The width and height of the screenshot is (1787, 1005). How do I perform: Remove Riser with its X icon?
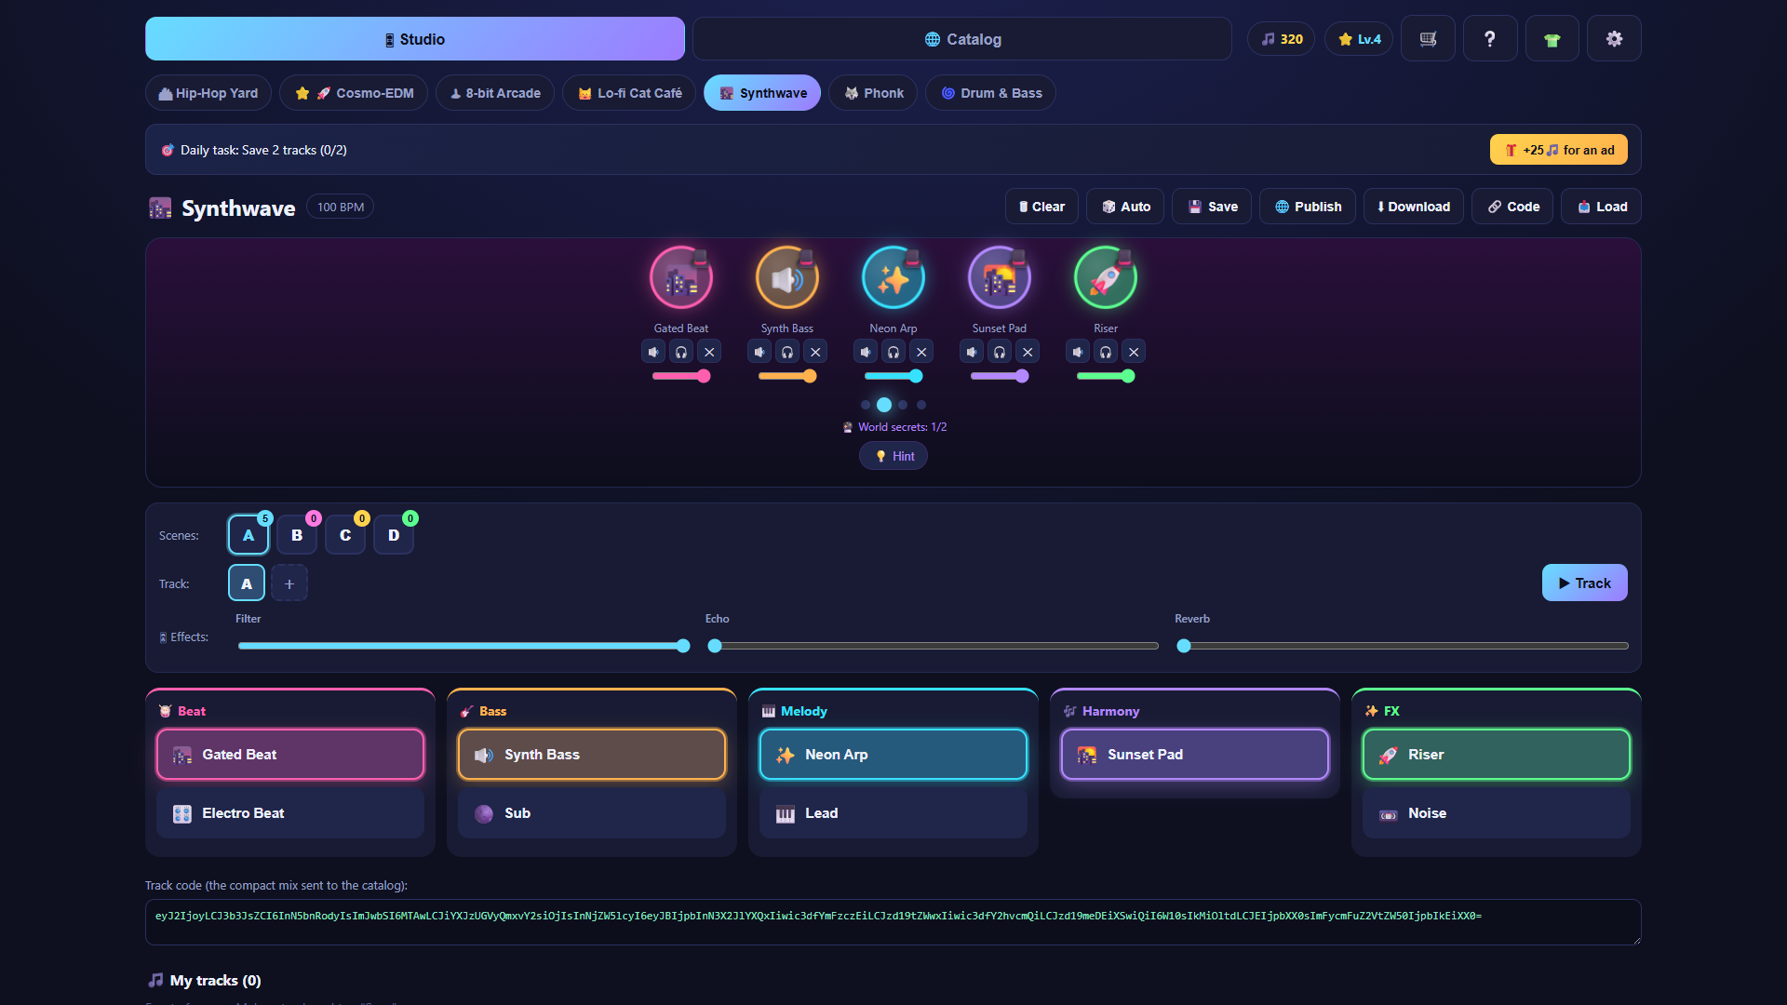pos(1134,352)
